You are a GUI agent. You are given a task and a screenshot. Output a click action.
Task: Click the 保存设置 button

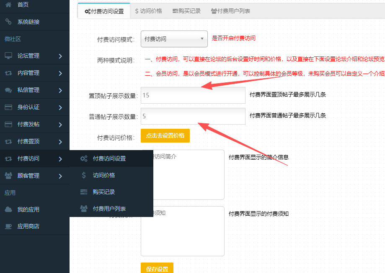157,268
